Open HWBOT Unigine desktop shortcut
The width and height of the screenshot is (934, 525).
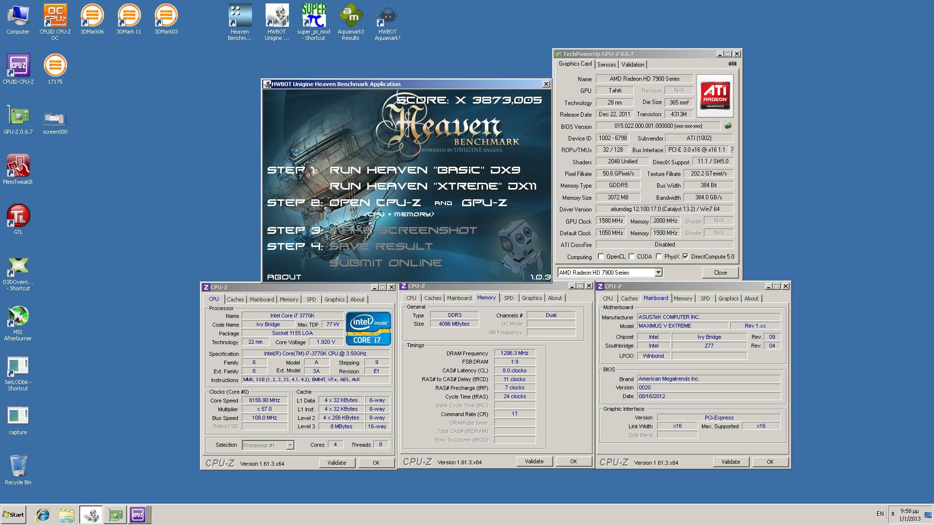[277, 22]
